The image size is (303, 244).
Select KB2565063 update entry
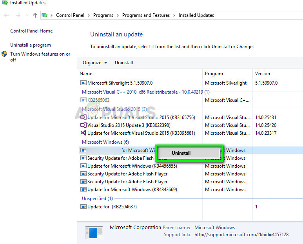pos(98,100)
